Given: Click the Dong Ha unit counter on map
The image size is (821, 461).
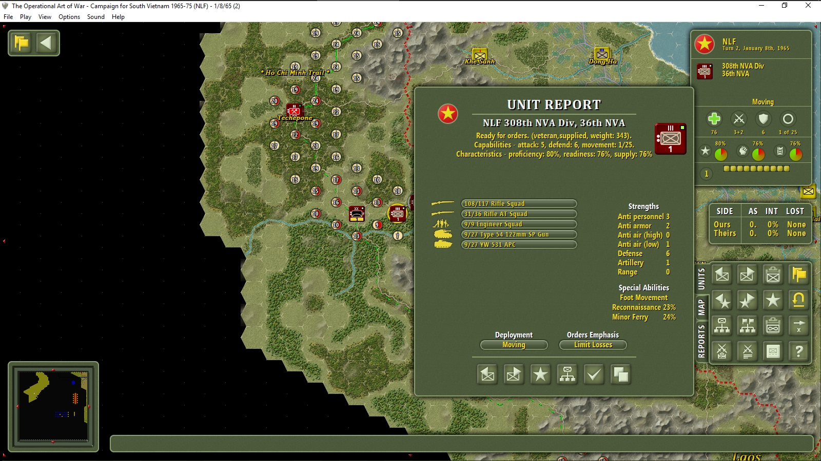Looking at the screenshot, I should (x=602, y=54).
